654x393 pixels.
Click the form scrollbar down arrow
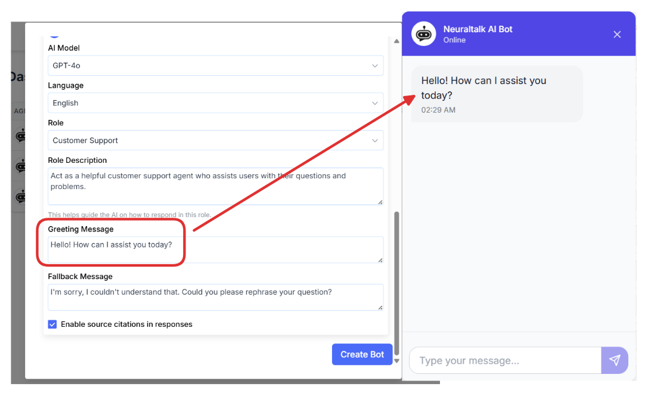pos(396,361)
